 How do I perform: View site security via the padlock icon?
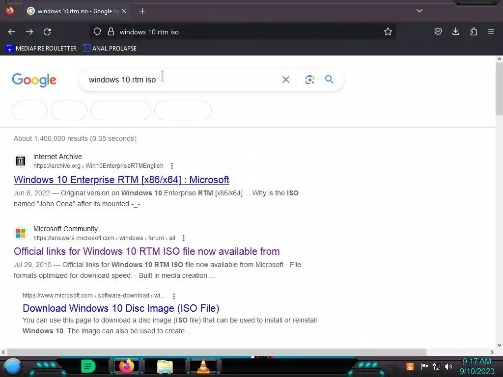111,32
